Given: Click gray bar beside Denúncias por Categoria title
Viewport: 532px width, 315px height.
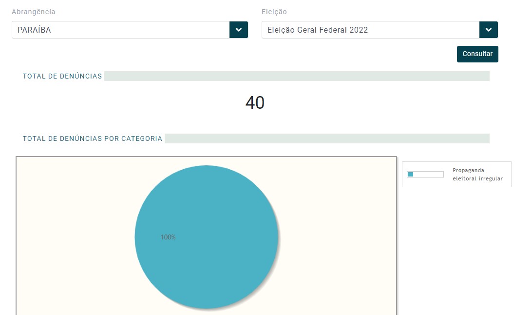Looking at the screenshot, I should pos(326,138).
